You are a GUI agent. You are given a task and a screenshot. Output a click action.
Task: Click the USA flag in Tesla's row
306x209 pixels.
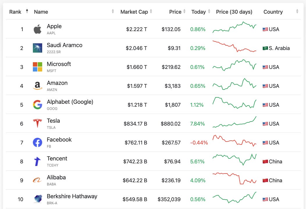coord(265,124)
